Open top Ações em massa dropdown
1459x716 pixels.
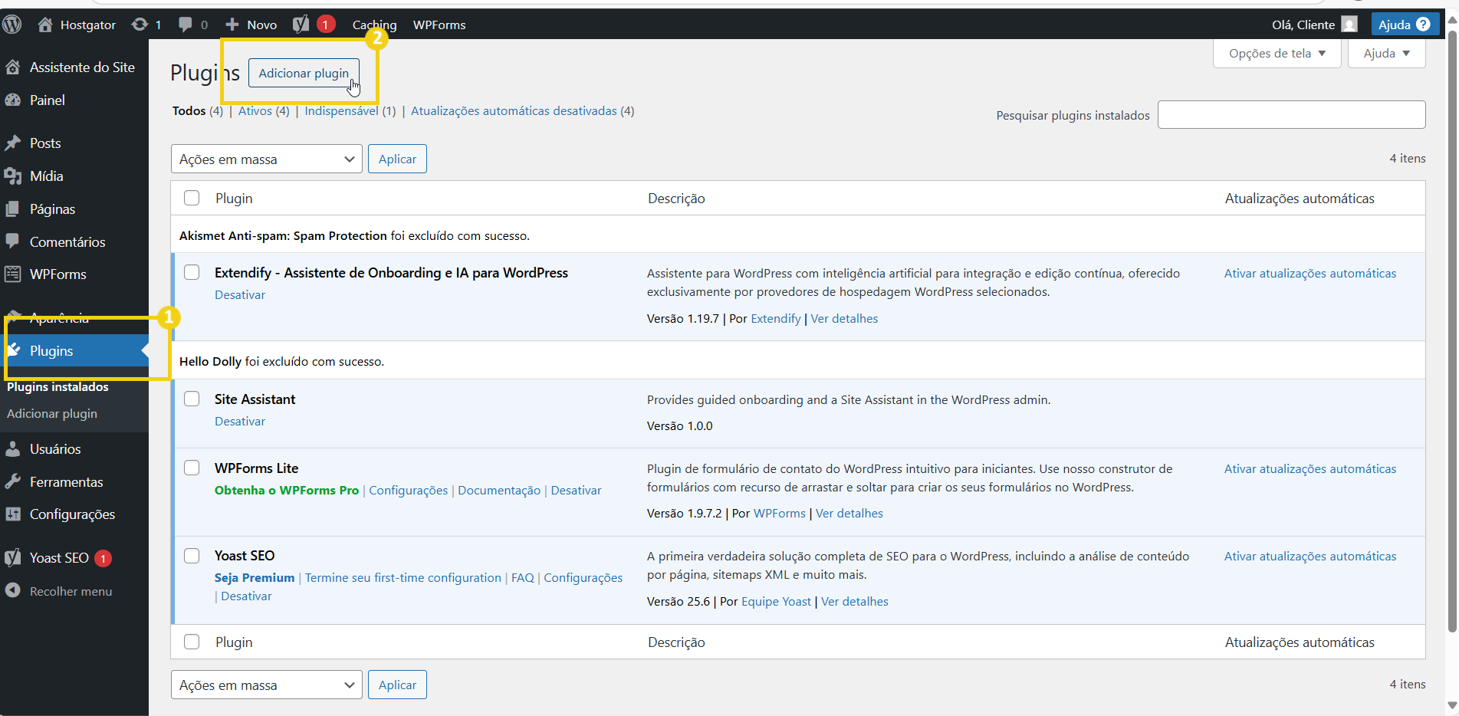[x=267, y=159]
